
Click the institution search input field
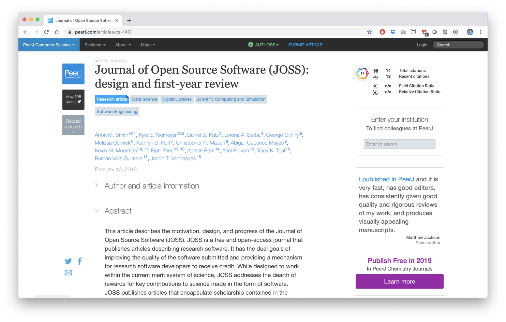coord(399,144)
